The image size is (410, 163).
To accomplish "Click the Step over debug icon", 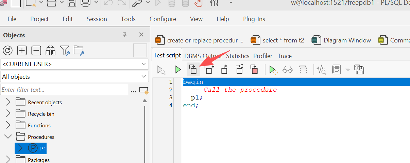I will pos(209,69).
